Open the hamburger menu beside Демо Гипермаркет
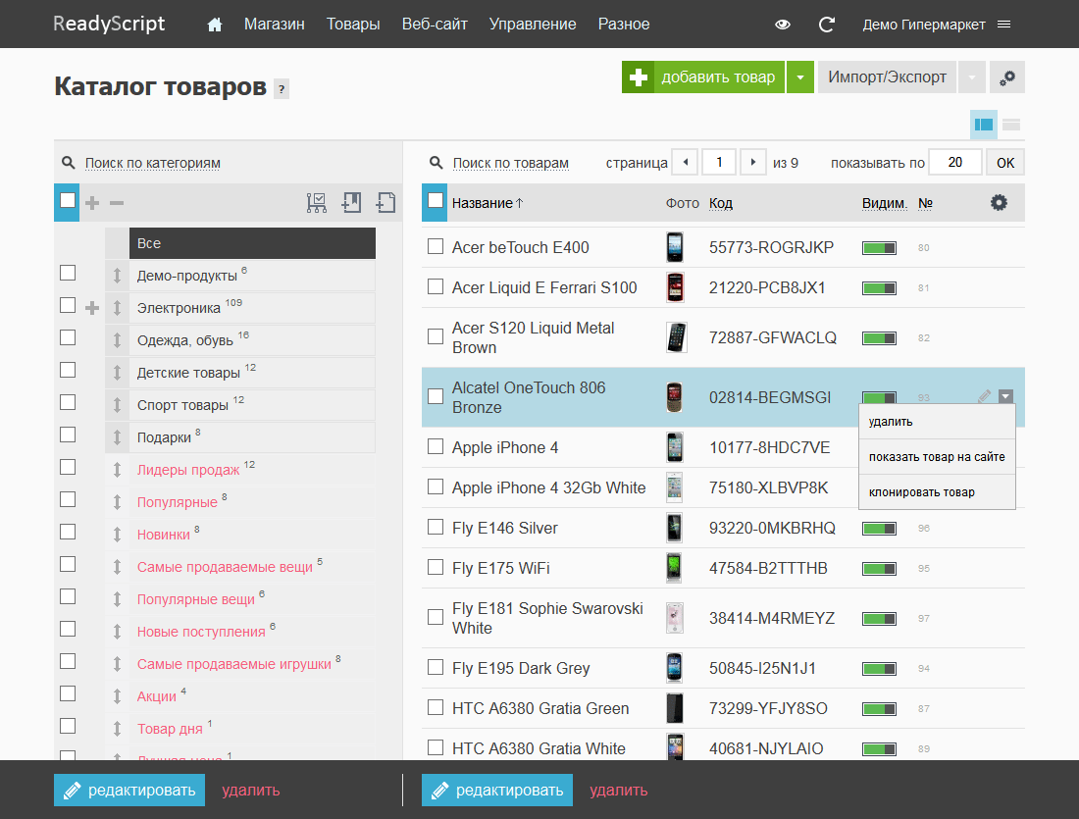 pyautogui.click(x=1004, y=25)
